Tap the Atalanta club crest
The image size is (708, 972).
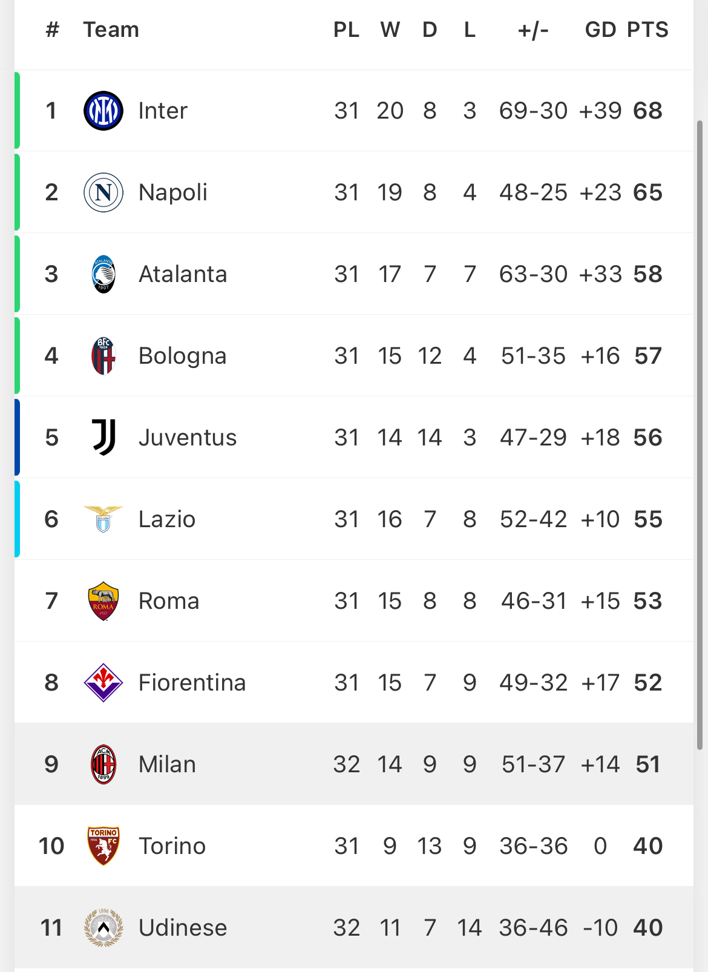click(103, 274)
